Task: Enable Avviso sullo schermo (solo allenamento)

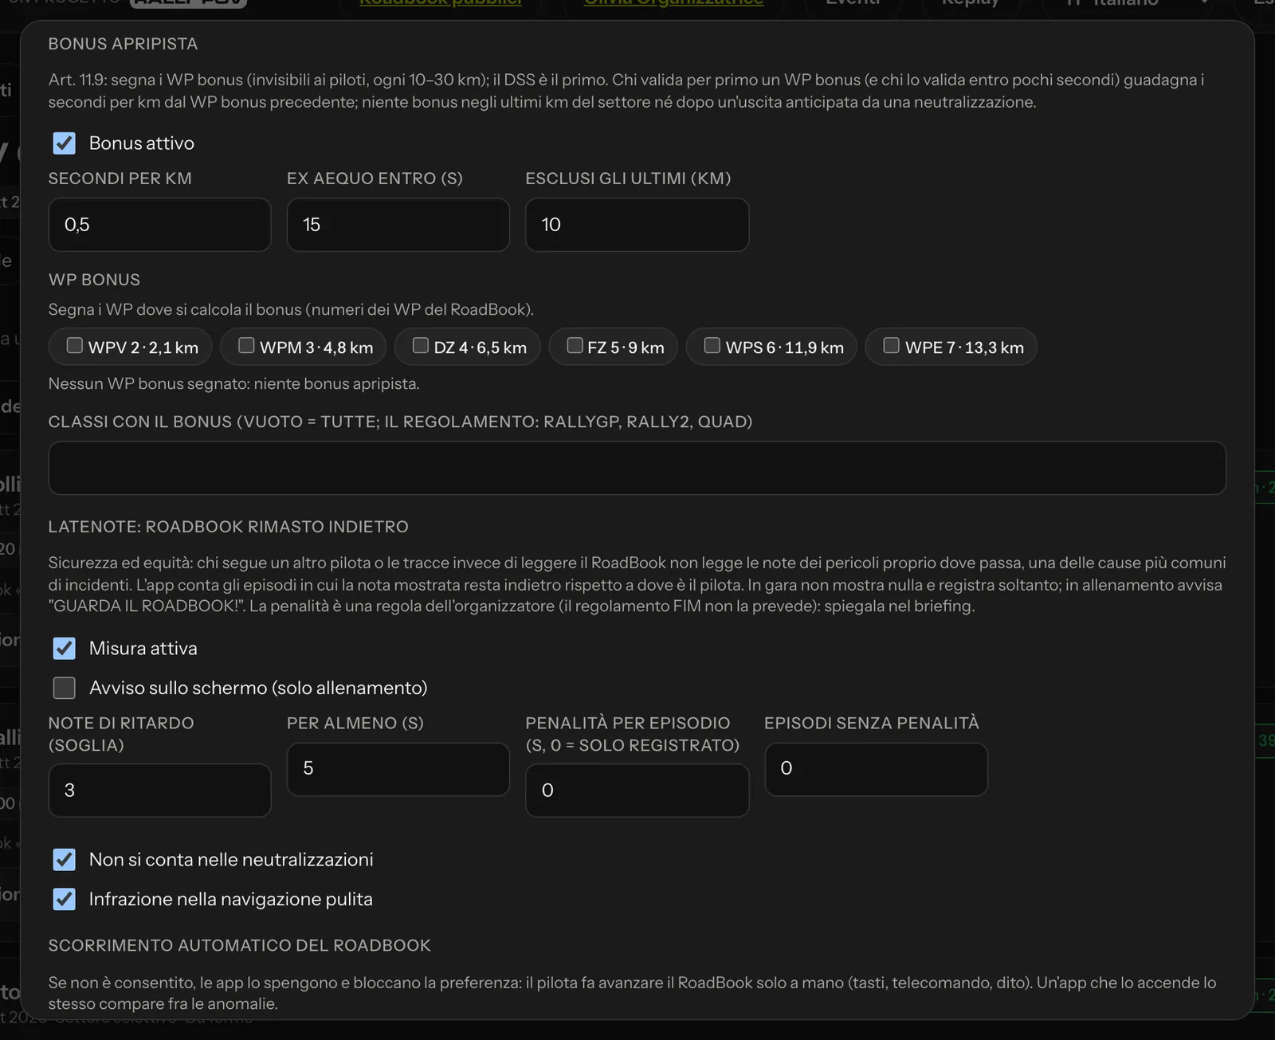Action: (x=65, y=688)
